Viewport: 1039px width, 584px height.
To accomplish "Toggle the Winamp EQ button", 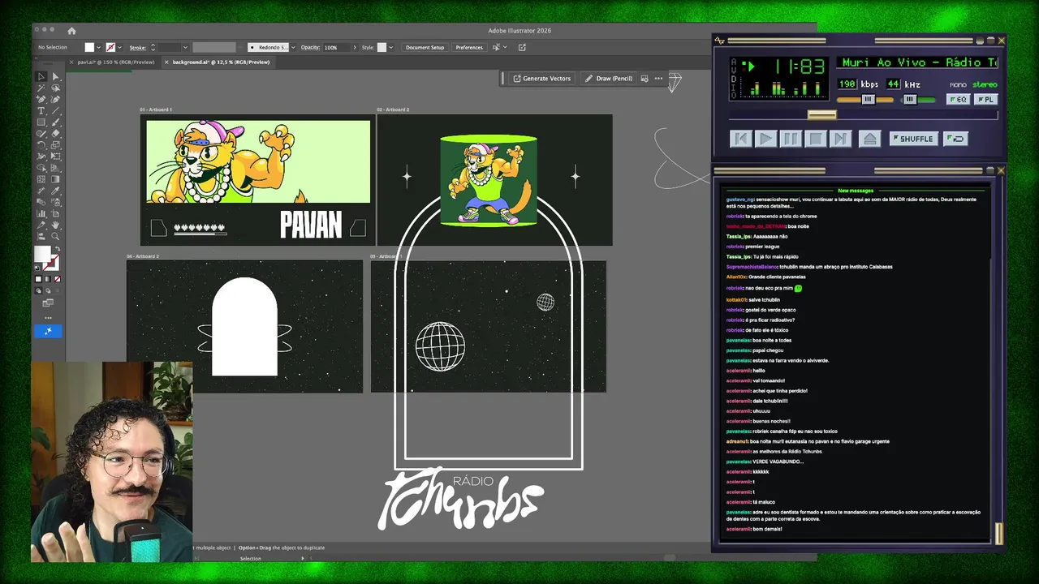I will [x=959, y=99].
